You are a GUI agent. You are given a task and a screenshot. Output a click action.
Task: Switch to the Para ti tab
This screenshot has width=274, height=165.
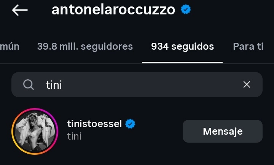248,47
